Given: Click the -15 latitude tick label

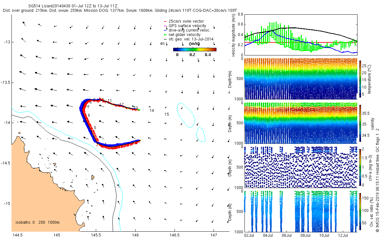Looking at the screenshot, I should tap(7, 204).
